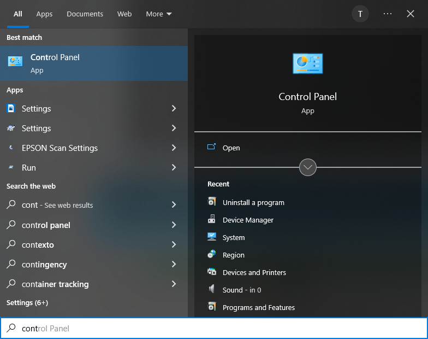Click the Settings (6+) section header
The image size is (428, 339).
[27, 303]
